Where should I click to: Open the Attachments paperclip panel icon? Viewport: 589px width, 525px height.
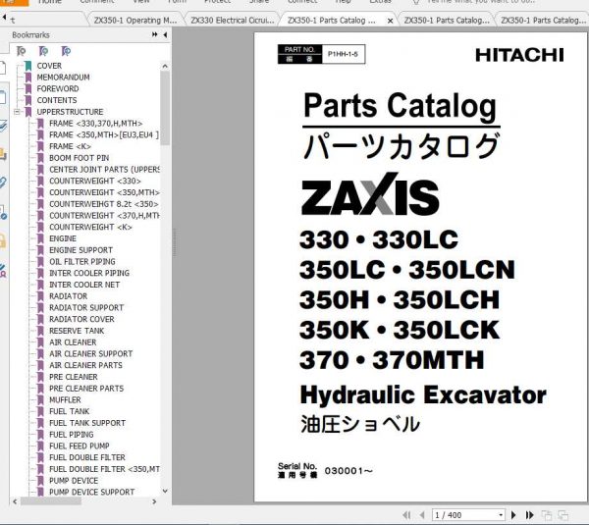tap(3, 183)
